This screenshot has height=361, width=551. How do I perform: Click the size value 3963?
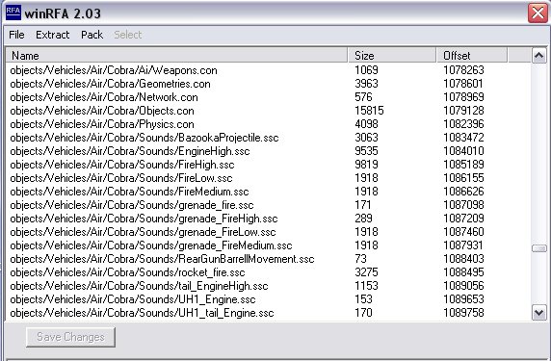coord(366,84)
